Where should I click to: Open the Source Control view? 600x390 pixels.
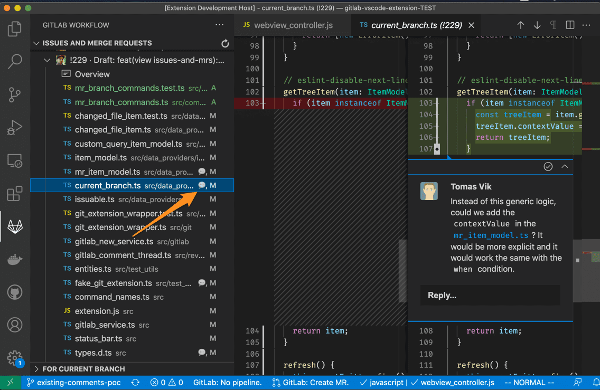tap(15, 94)
